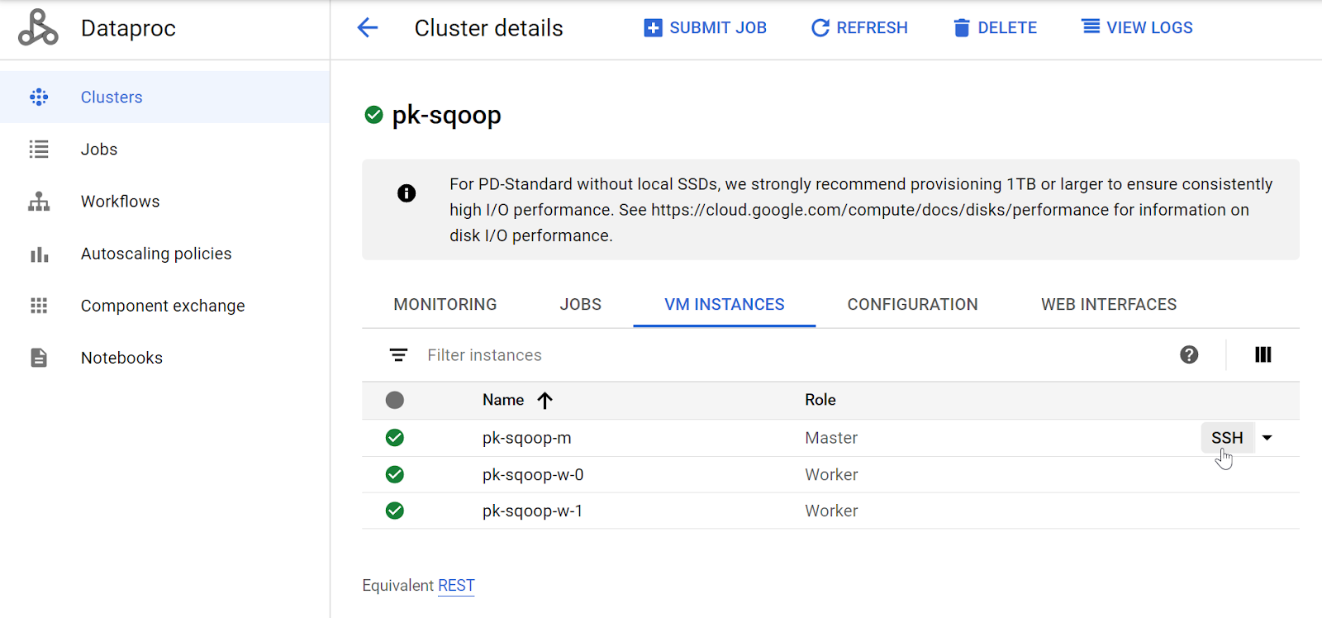This screenshot has height=618, width=1322.
Task: Click the Master role cell
Action: 831,438
